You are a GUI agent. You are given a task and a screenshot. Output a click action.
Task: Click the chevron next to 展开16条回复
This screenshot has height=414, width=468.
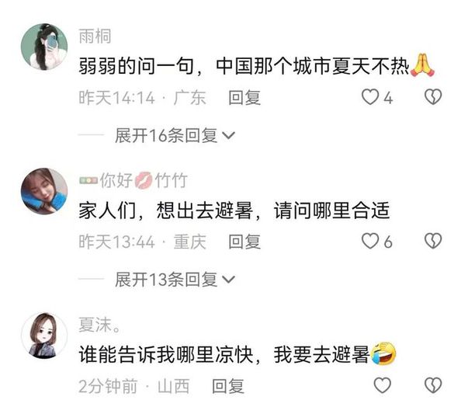[x=229, y=136]
